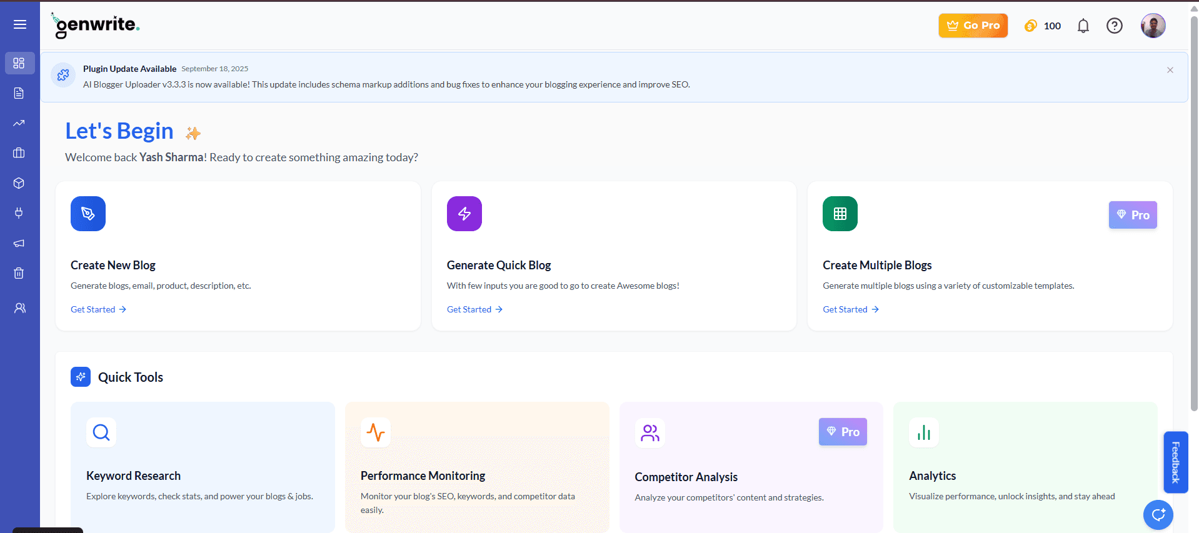Click the pulse icon for Performance Monitoring
The width and height of the screenshot is (1199, 533).
(376, 432)
